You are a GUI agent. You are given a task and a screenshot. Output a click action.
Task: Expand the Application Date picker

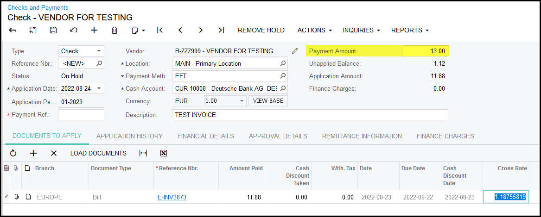point(99,88)
